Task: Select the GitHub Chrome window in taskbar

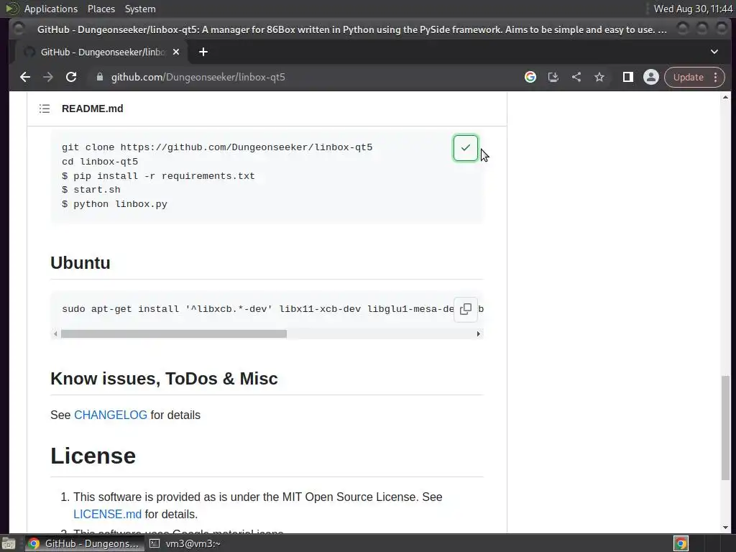Action: coord(83,543)
